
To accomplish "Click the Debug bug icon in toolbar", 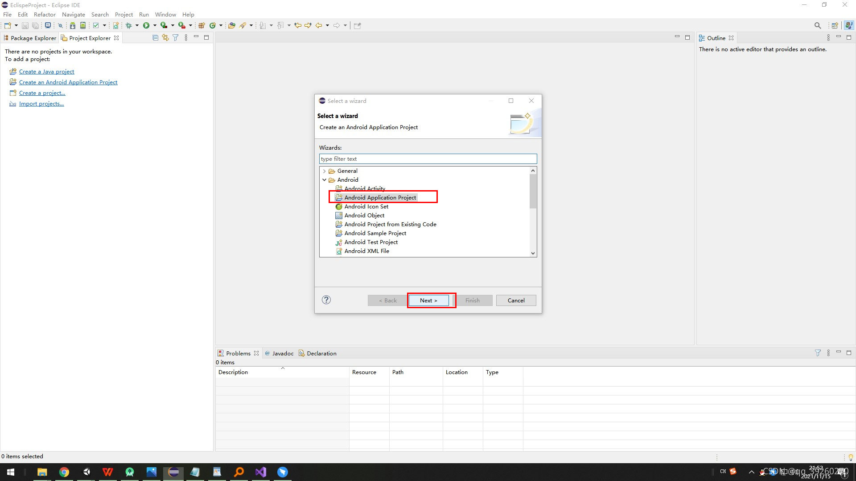I will pos(129,25).
